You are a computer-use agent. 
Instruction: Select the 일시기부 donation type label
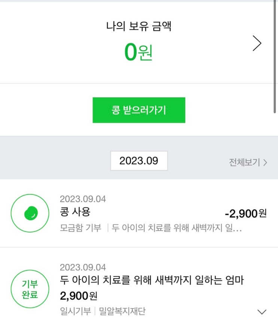[x=75, y=311]
